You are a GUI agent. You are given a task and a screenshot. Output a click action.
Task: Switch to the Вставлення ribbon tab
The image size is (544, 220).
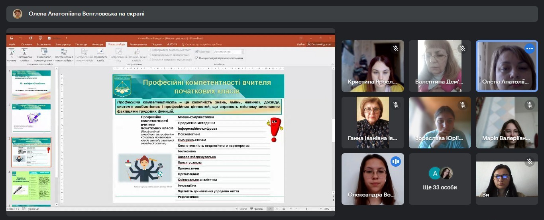pos(43,44)
